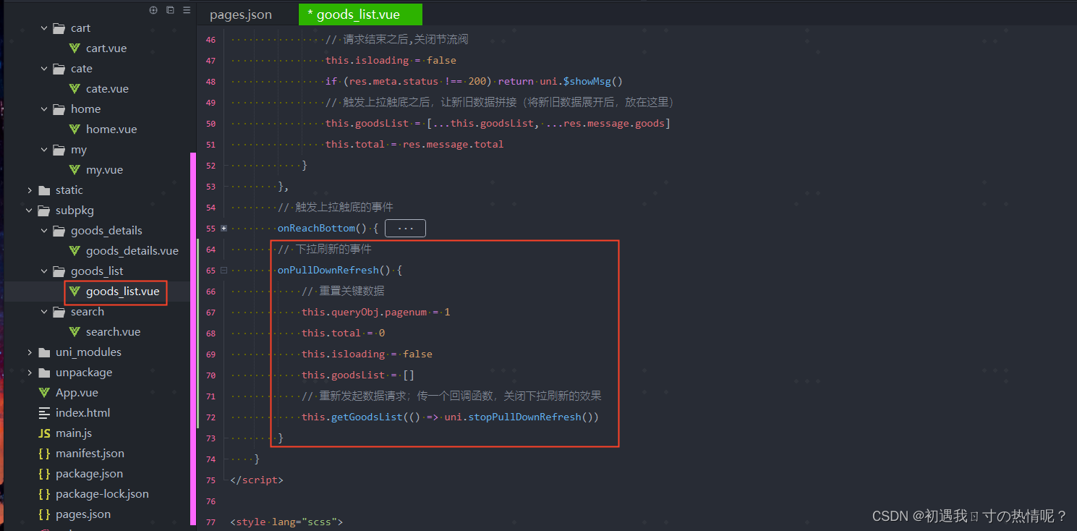Open cate.vue file label in tree
This screenshot has height=531, width=1077.
[107, 89]
